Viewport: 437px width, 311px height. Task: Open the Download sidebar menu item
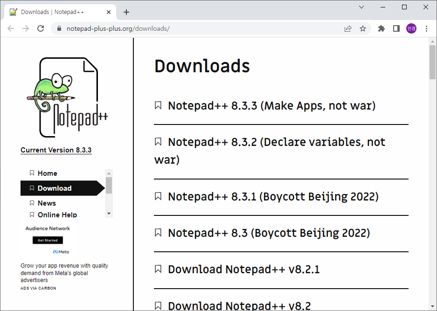62,188
